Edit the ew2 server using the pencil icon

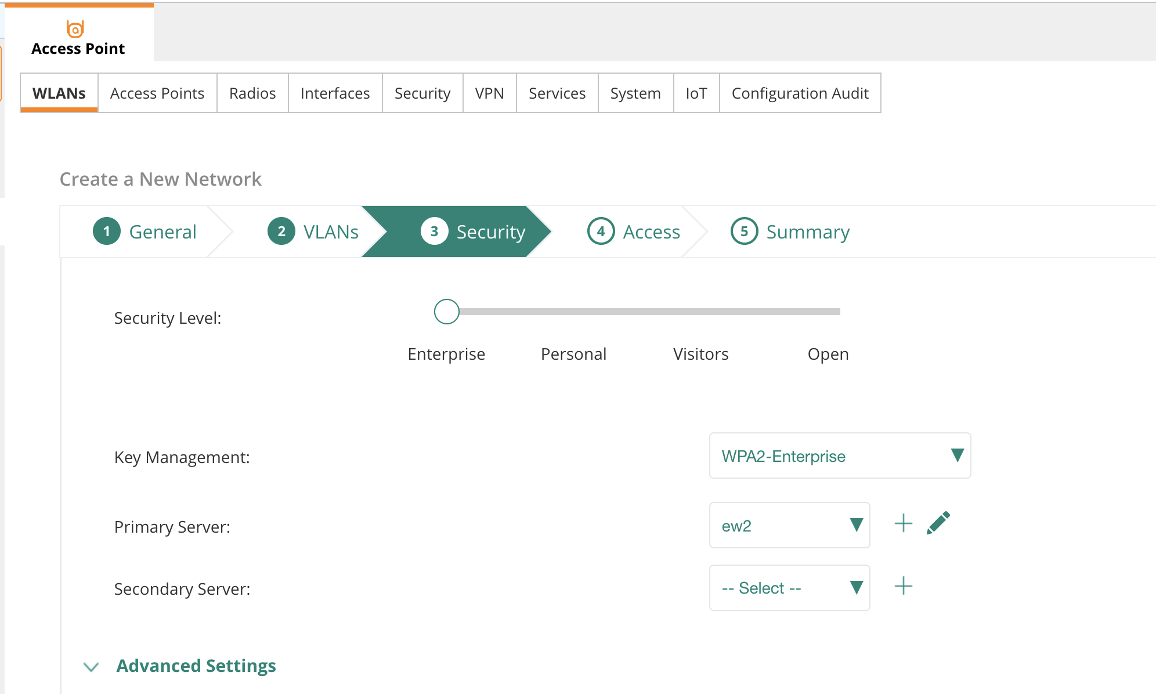click(939, 522)
